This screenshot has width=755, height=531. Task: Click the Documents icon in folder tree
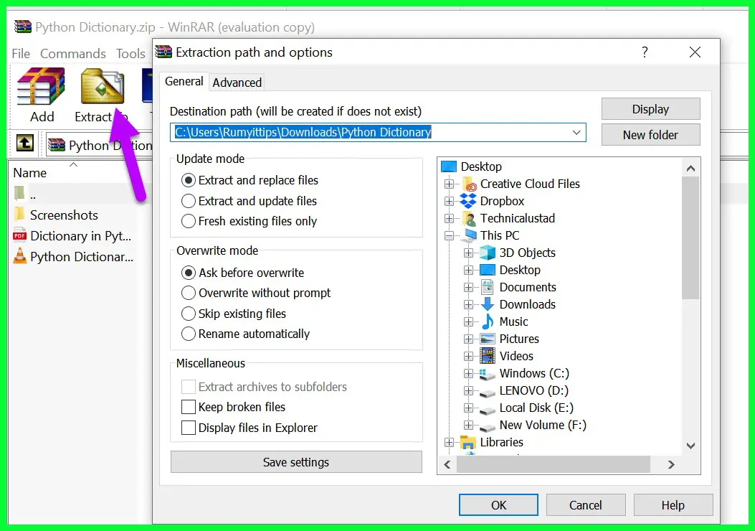pos(488,287)
